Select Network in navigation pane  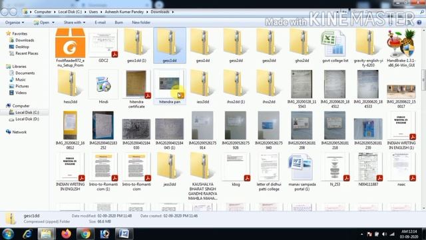click(19, 132)
